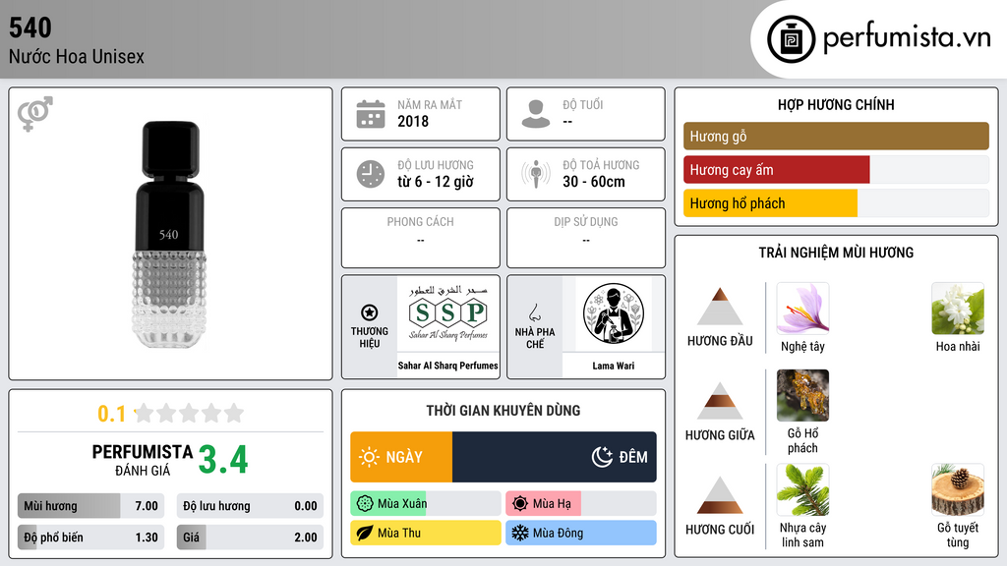Click the 540 perfume title
Image resolution: width=1007 pixels, height=566 pixels.
30,28
